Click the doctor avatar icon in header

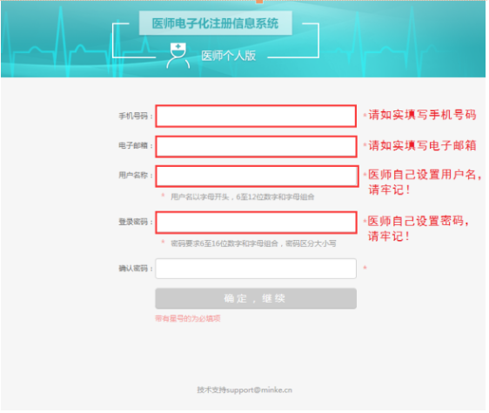(x=178, y=56)
